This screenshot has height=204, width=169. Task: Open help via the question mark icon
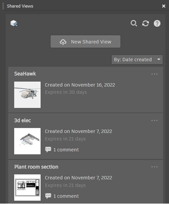pyautogui.click(x=157, y=24)
